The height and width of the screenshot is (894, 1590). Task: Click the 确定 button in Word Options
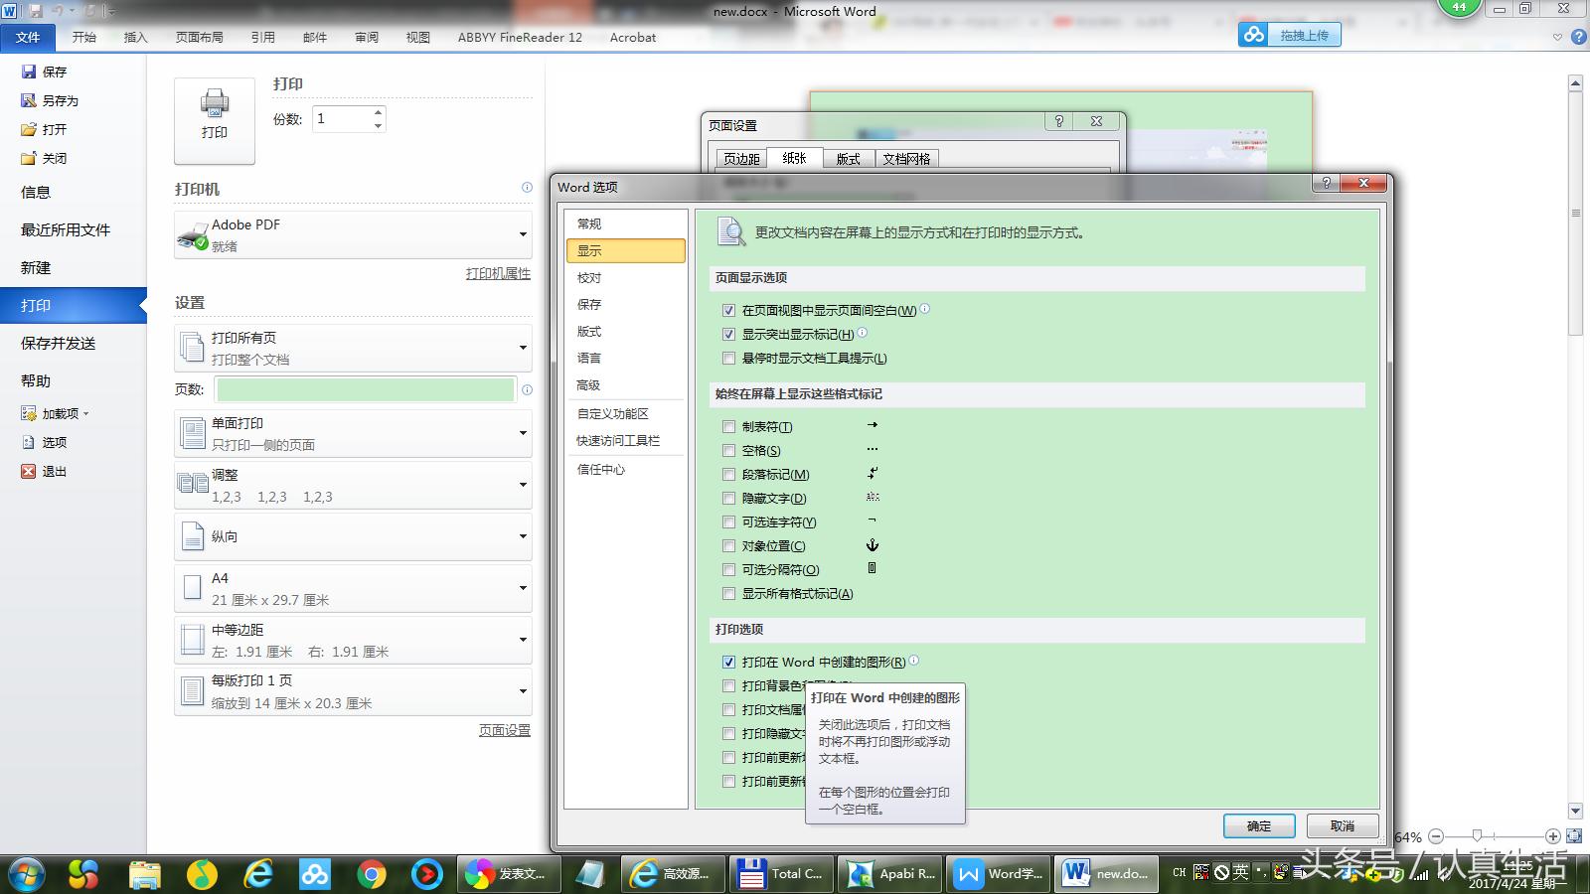pos(1258,825)
